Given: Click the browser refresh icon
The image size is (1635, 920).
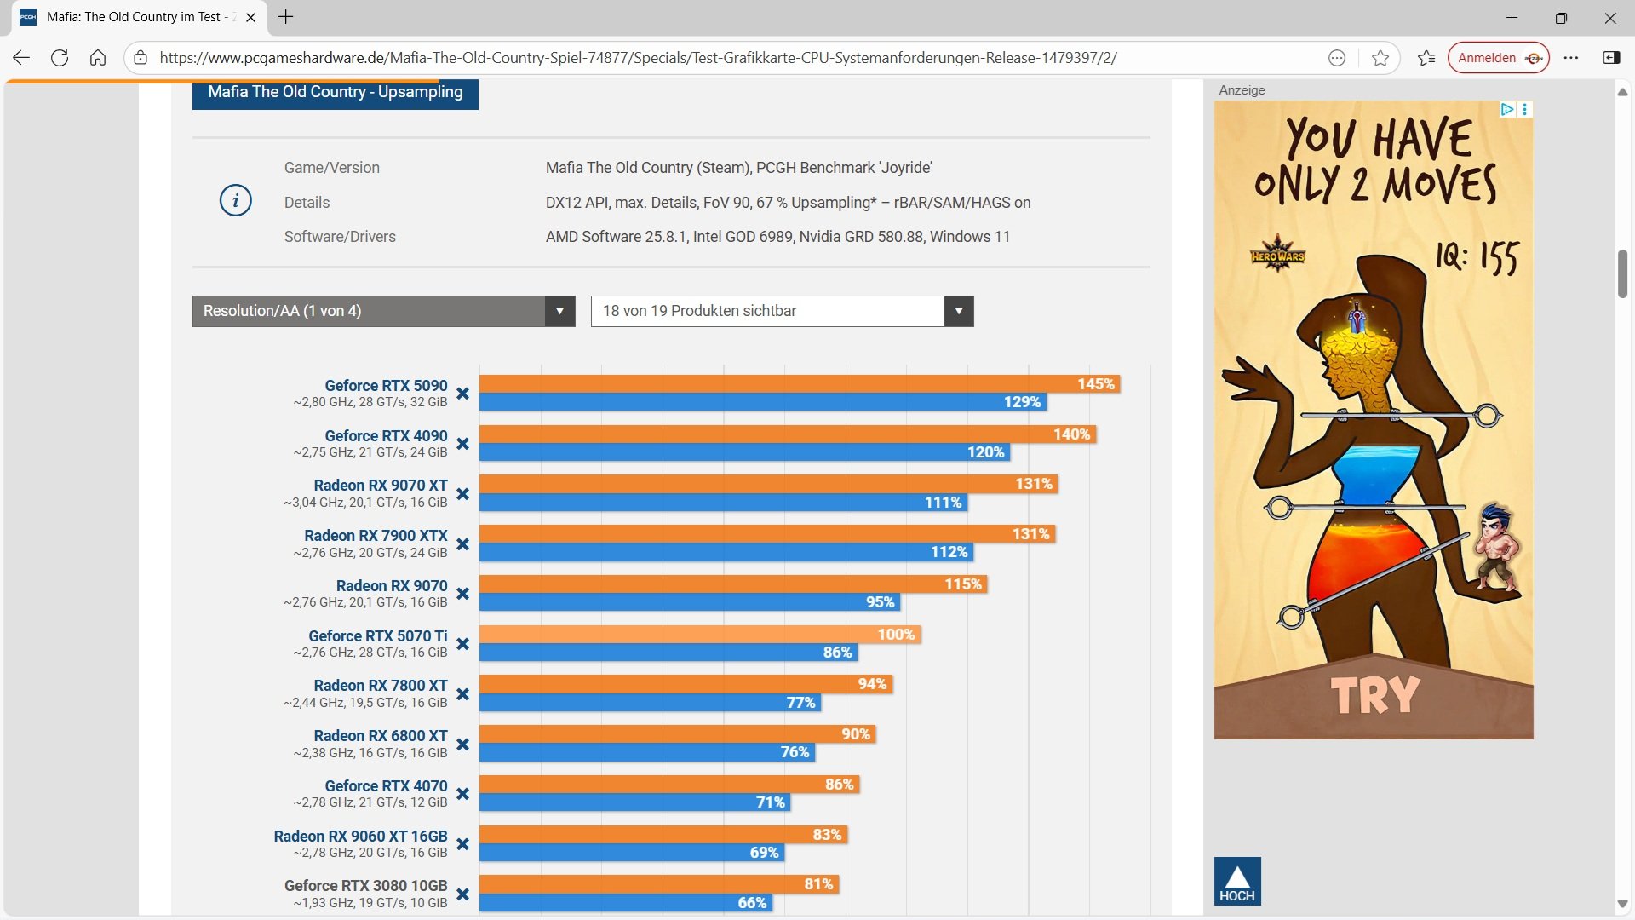Looking at the screenshot, I should 60,58.
